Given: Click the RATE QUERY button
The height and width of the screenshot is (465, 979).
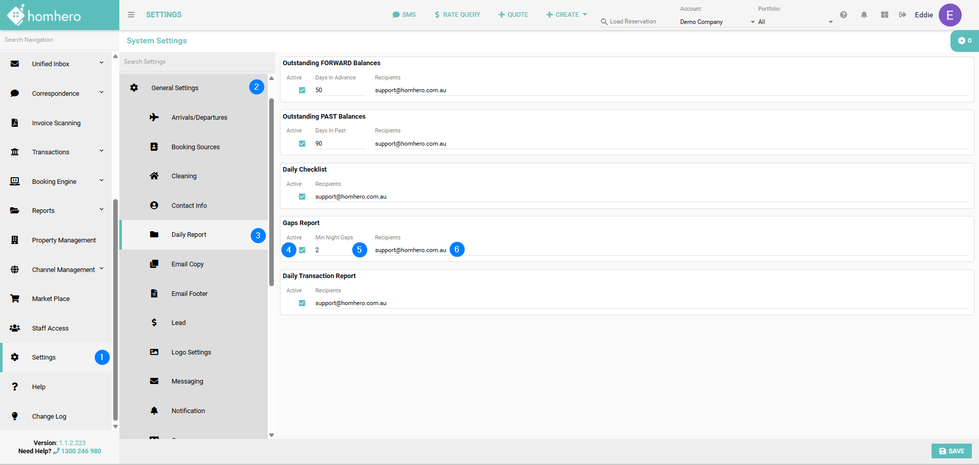Looking at the screenshot, I should tap(457, 15).
